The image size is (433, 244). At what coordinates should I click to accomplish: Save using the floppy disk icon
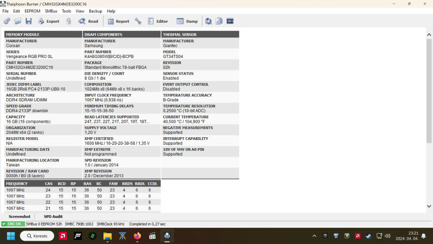(29, 21)
